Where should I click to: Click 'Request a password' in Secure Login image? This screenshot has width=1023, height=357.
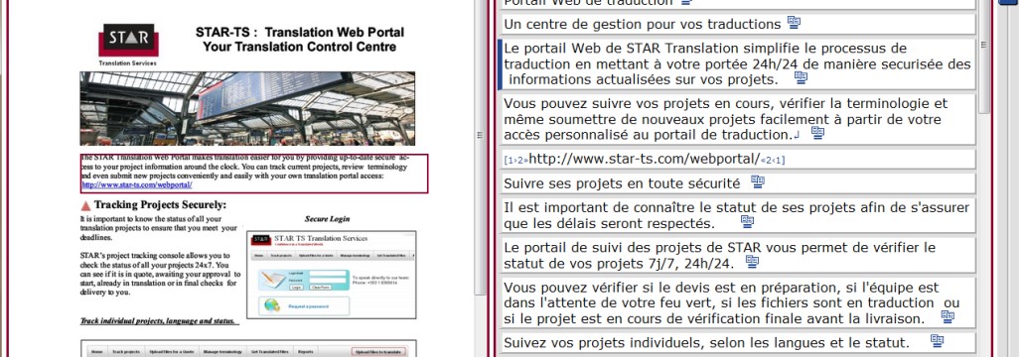[x=308, y=306]
